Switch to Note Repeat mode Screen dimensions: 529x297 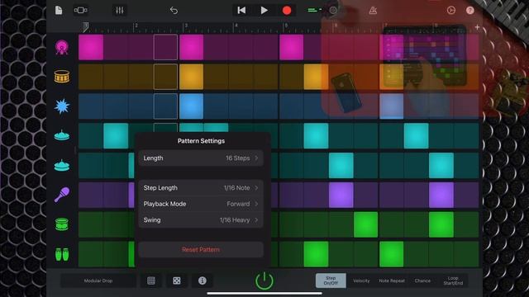[x=392, y=280]
